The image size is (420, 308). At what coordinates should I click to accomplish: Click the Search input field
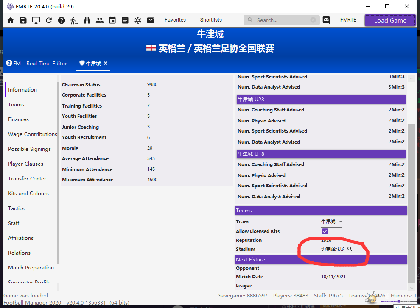point(280,20)
